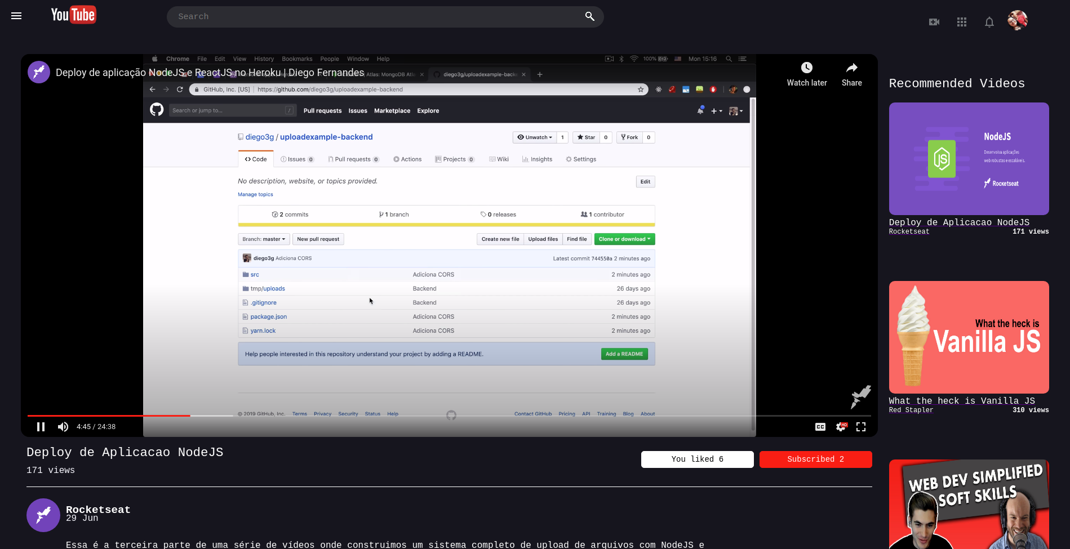Click the magnifier icon in the search bar
Viewport: 1070px width, 549px height.
(589, 16)
